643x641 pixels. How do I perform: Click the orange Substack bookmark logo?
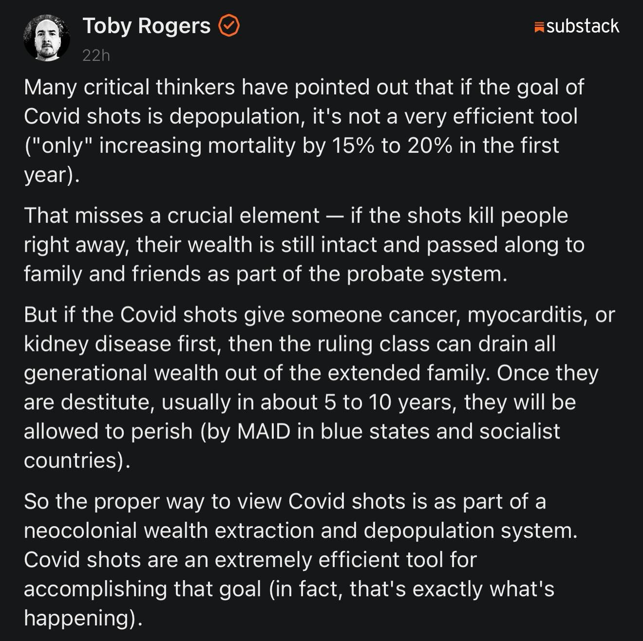point(539,27)
